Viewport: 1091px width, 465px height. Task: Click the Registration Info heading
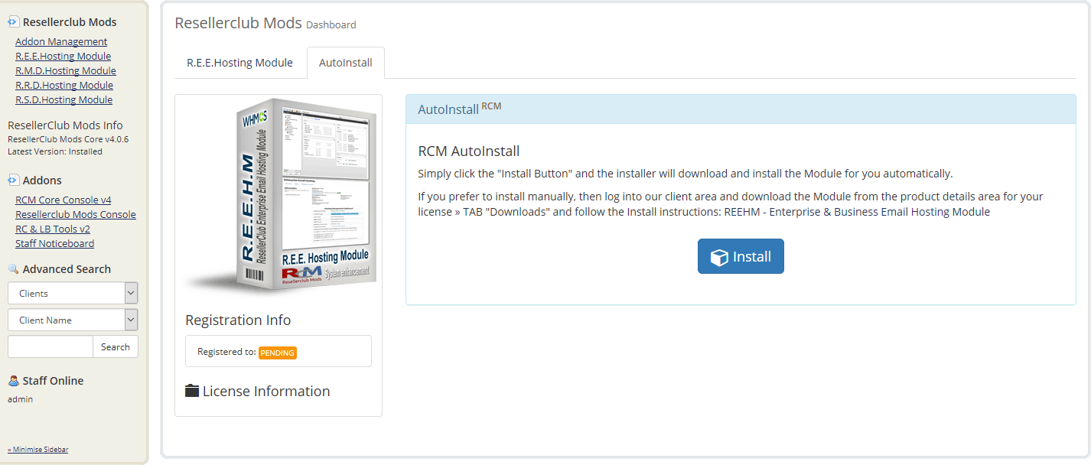click(238, 320)
